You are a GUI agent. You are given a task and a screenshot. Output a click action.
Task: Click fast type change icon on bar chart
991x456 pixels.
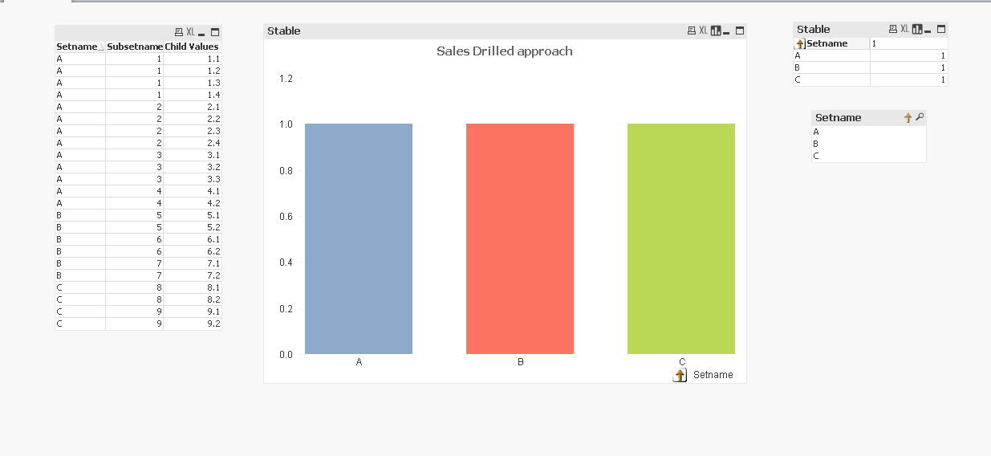click(716, 31)
